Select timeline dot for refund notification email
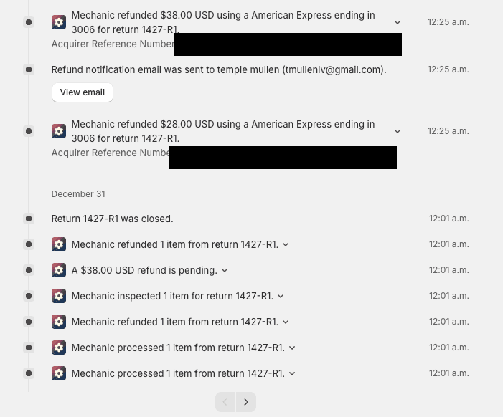 (29, 69)
